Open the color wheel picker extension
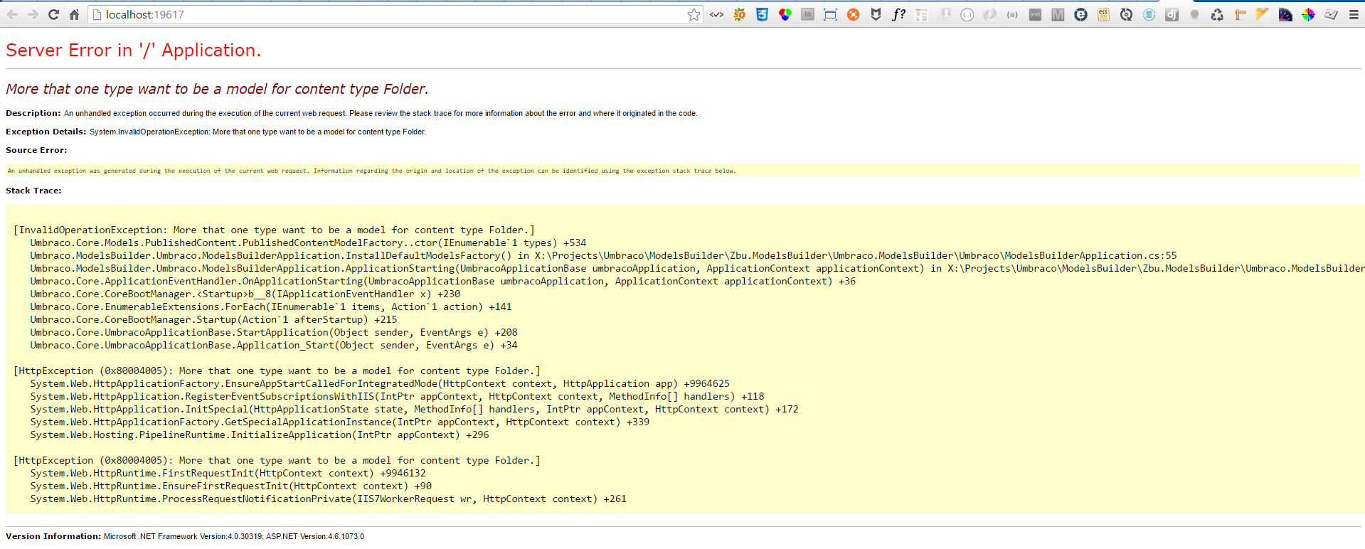The height and width of the screenshot is (549, 1365). tap(1308, 14)
